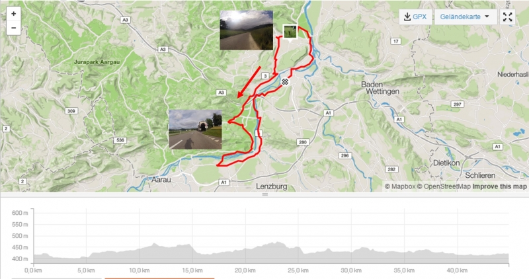Enter fullscreen map view
Image resolution: width=529 pixels, height=279 pixels.
[x=507, y=17]
